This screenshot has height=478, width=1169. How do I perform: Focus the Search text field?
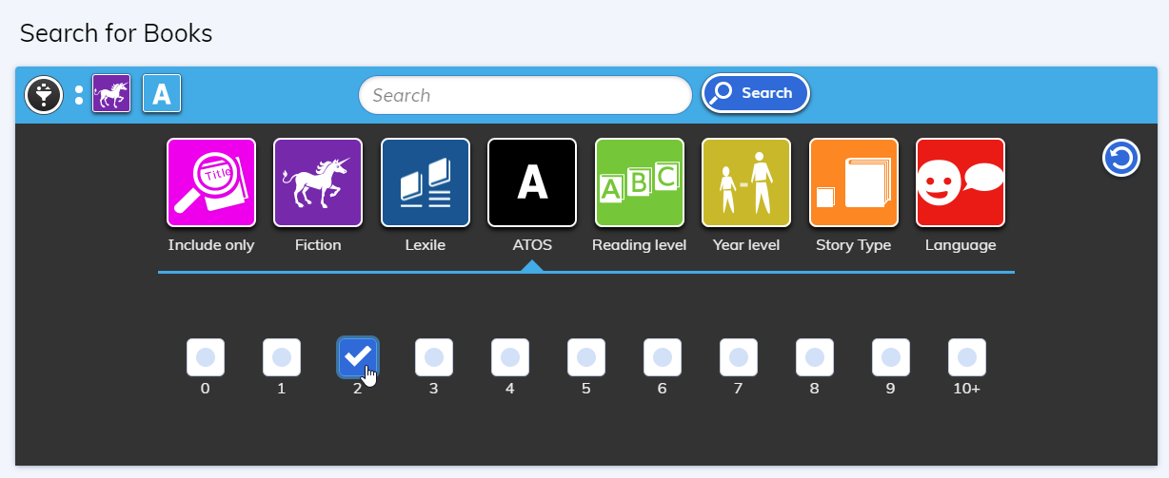point(525,95)
